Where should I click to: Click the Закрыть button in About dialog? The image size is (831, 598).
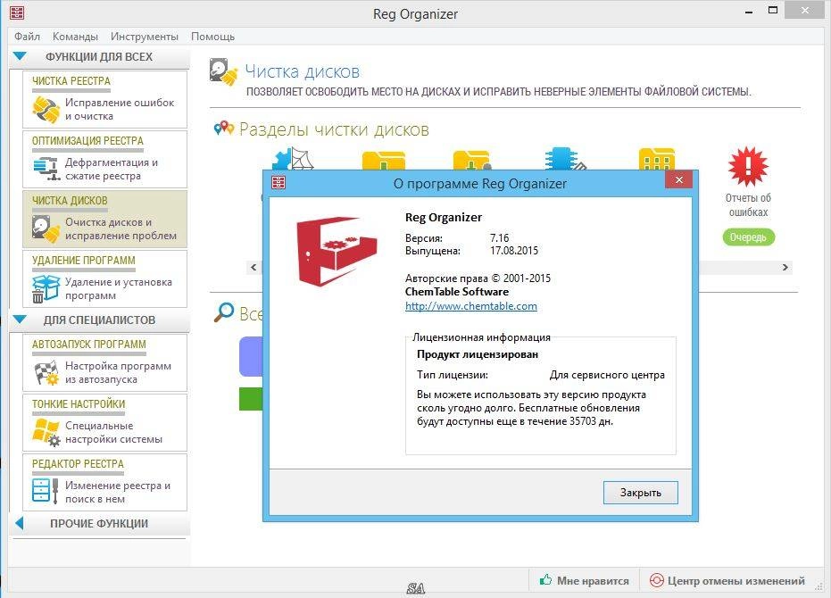tap(640, 493)
